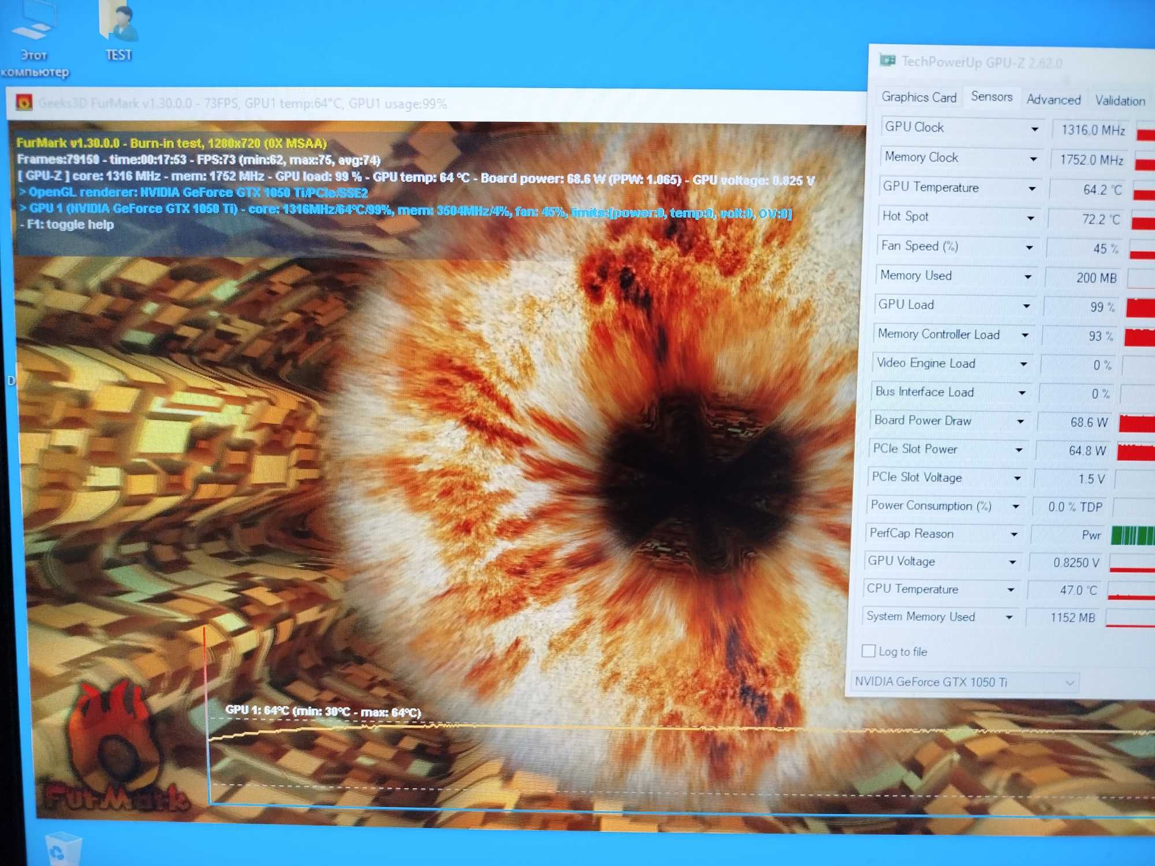Open the PerfCap Reason dropdown
This screenshot has height=866, width=1155.
[x=1014, y=535]
